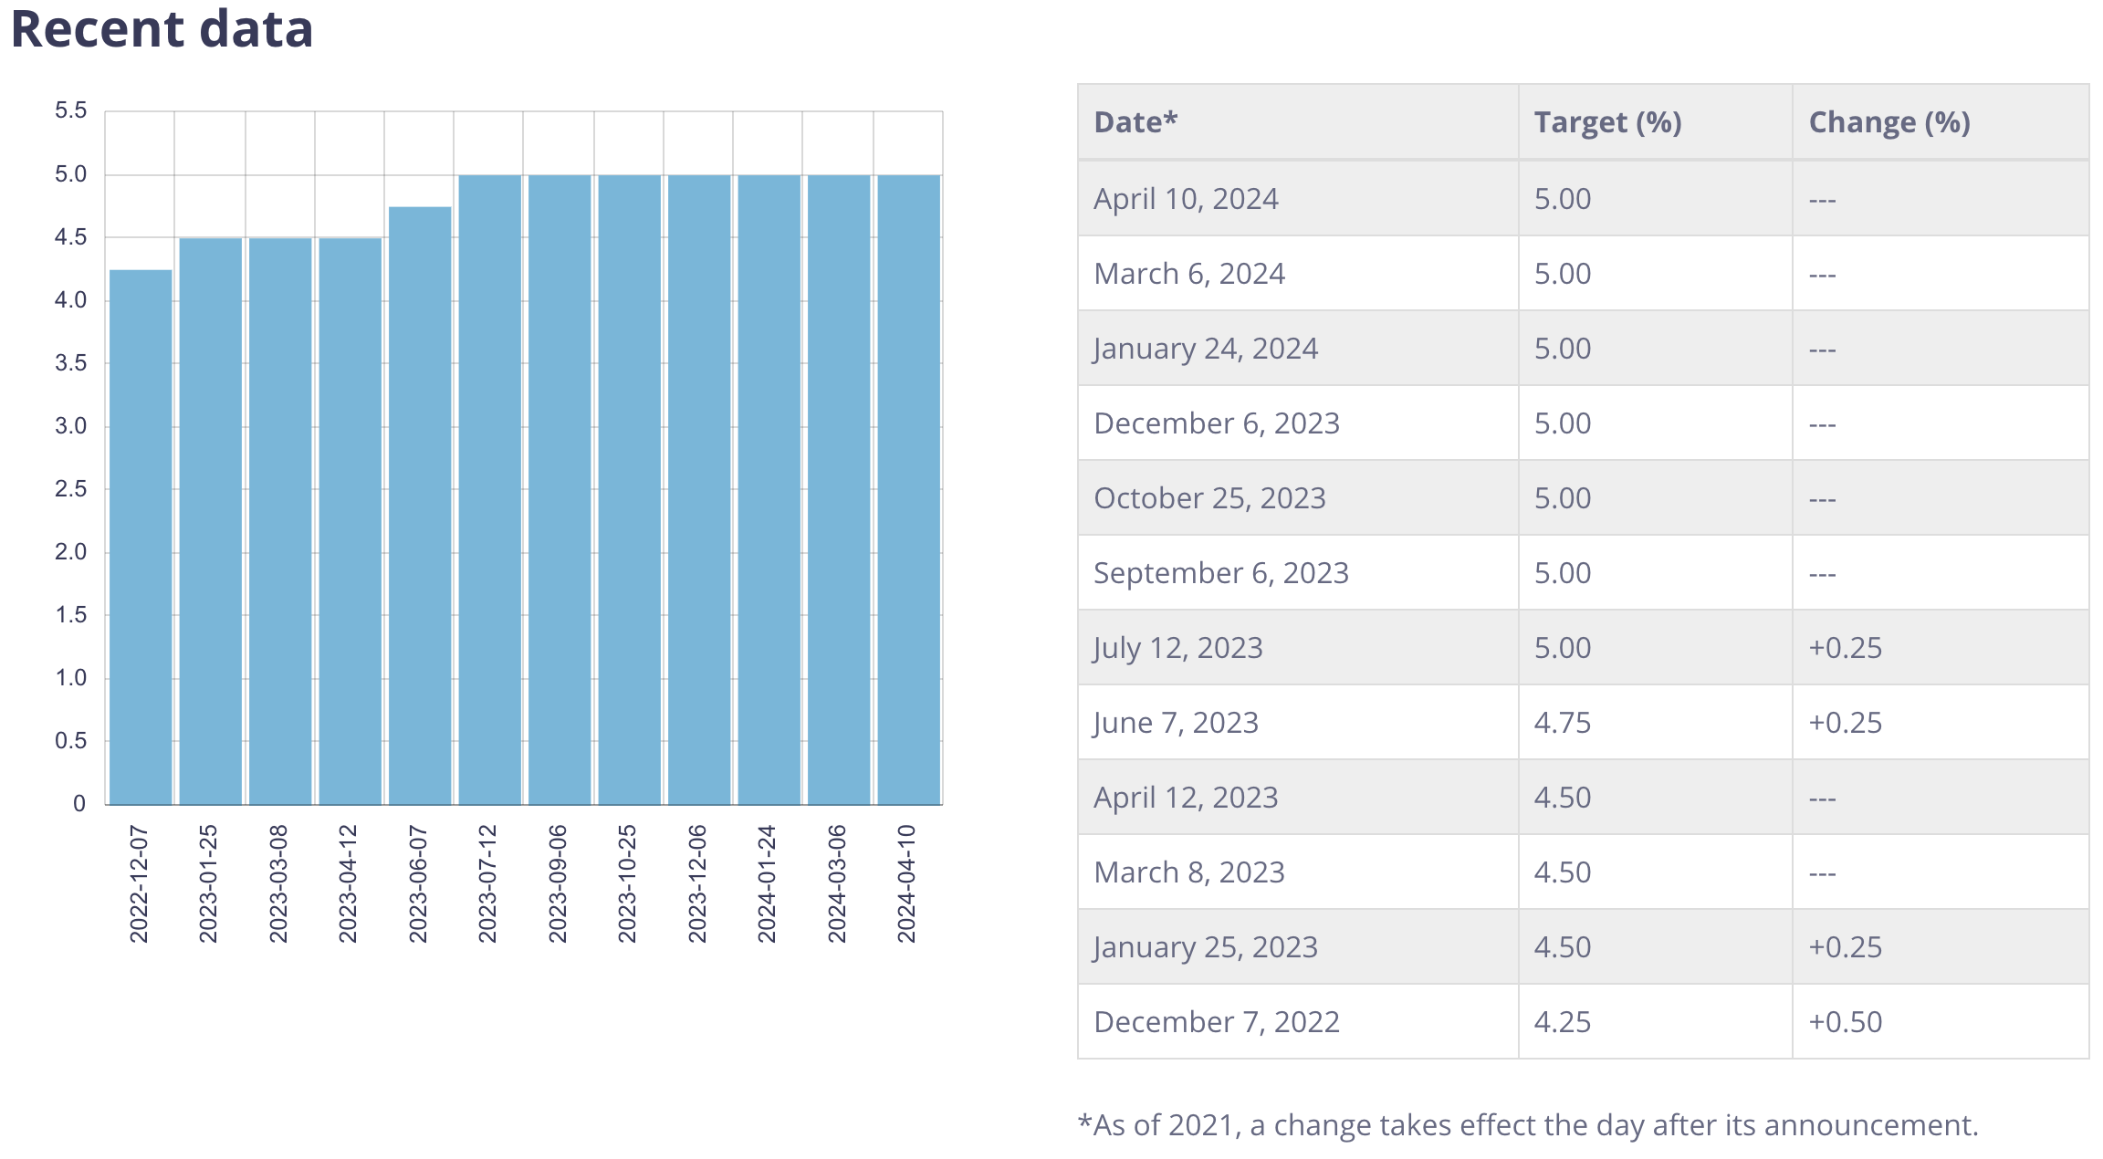Click the "Recent data" heading
The image size is (2103, 1159).
162,29
